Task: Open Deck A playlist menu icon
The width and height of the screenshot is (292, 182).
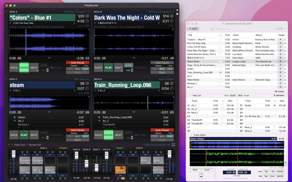Action: pos(87,16)
